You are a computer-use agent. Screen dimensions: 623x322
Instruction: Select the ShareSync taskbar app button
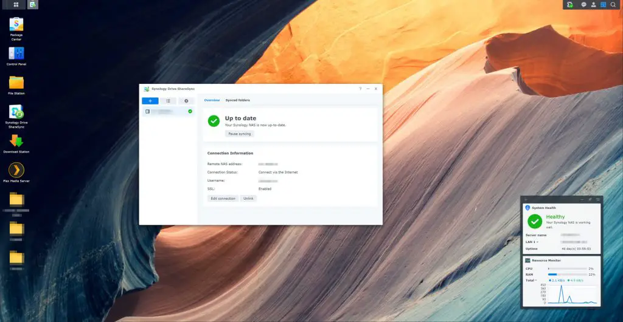33,4
